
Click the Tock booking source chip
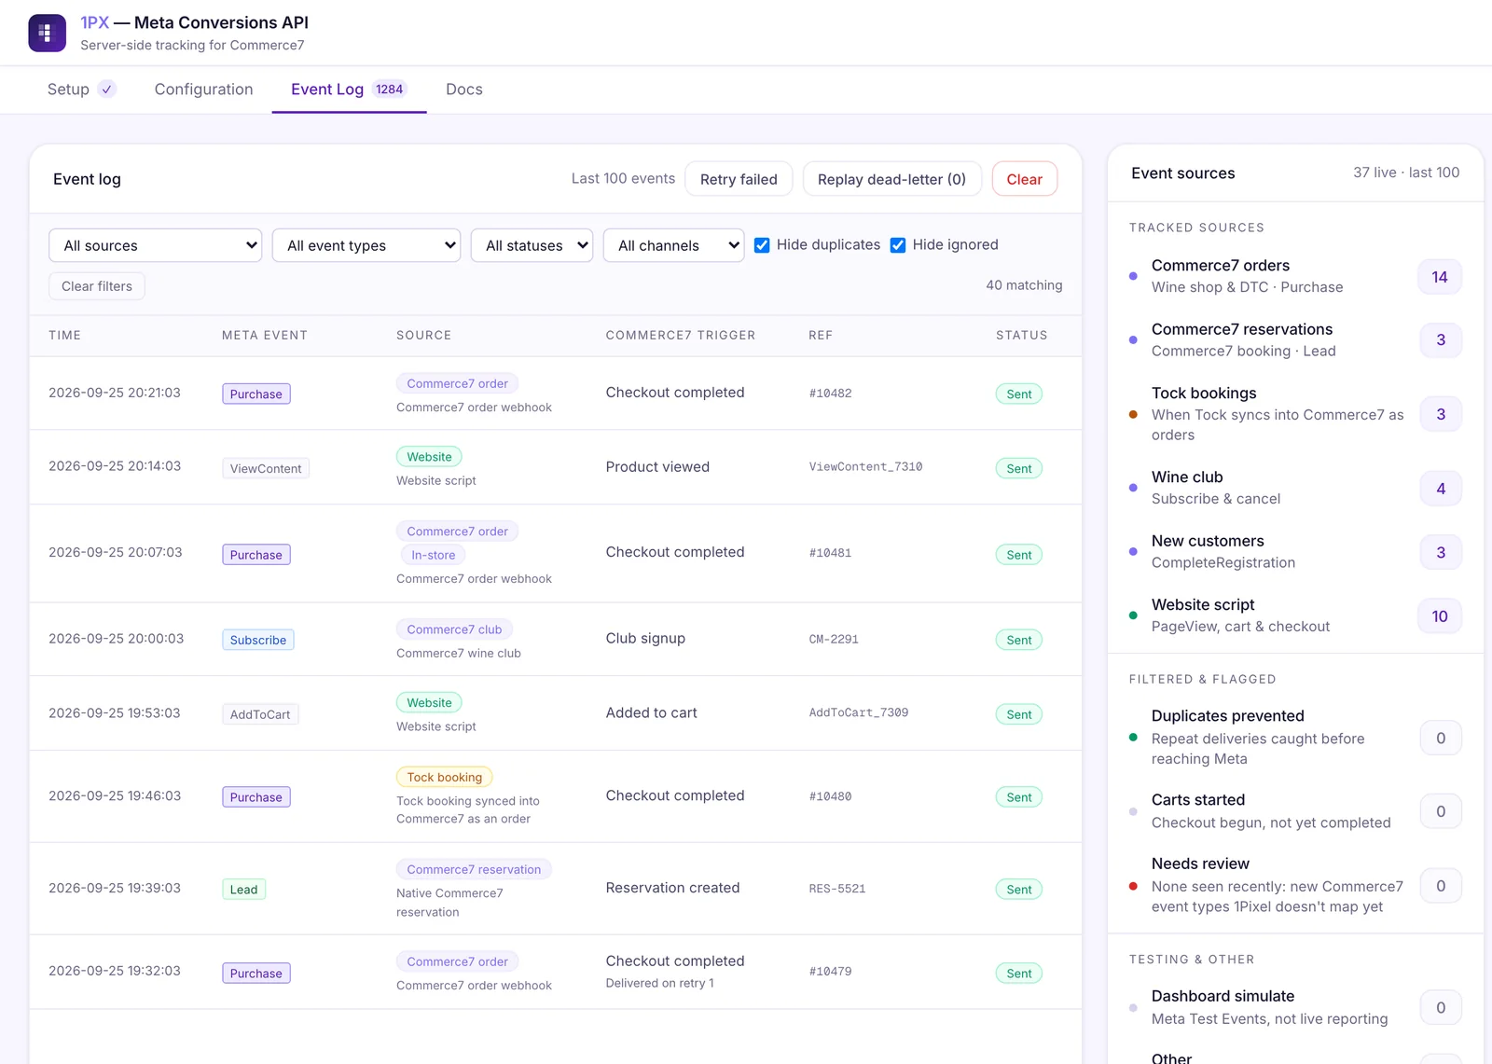click(x=445, y=777)
